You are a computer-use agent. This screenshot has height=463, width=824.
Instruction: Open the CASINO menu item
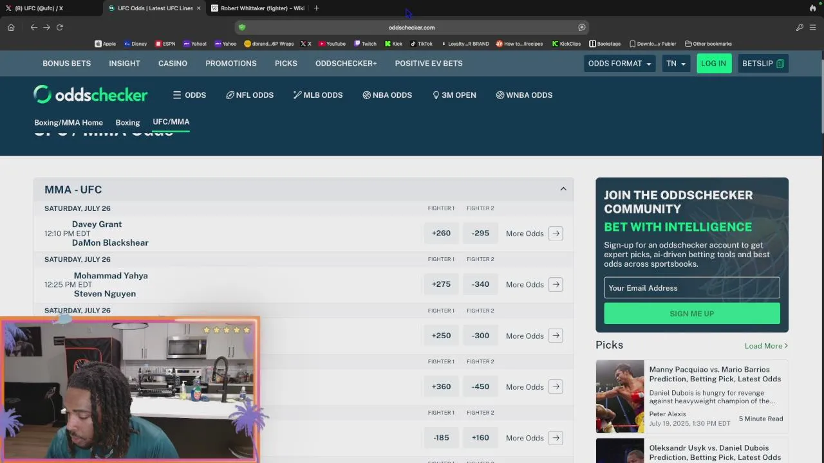(173, 64)
